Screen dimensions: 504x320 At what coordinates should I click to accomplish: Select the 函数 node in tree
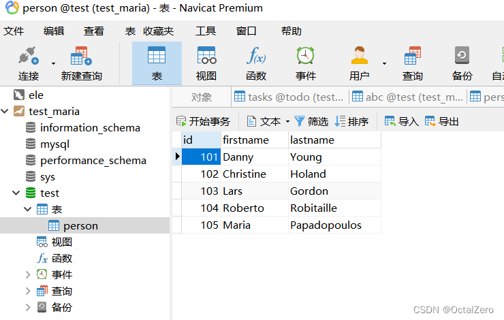point(62,258)
